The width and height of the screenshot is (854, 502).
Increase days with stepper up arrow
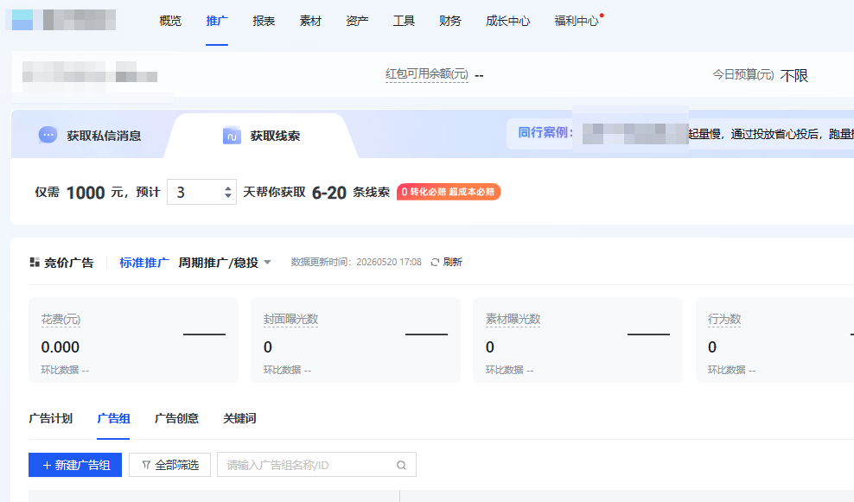point(227,187)
